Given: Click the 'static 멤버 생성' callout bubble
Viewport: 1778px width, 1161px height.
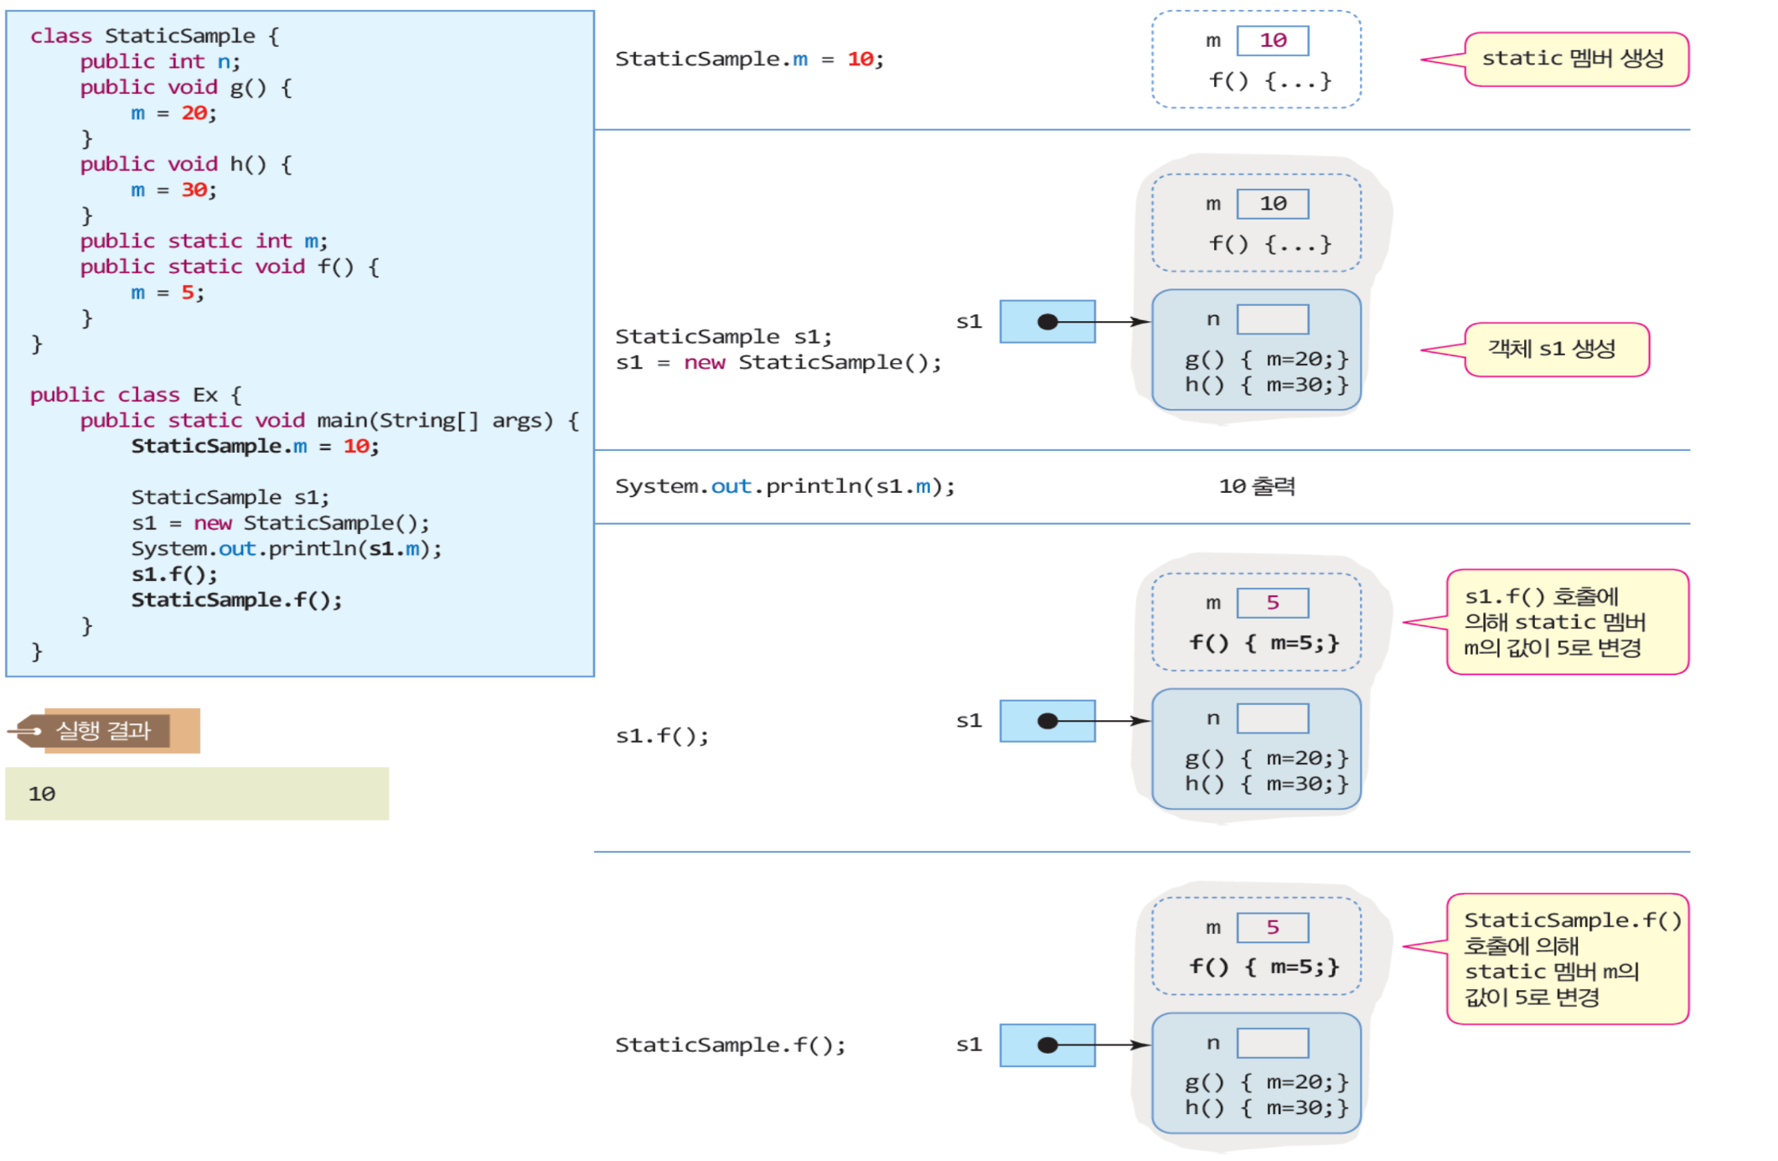Looking at the screenshot, I should tap(1574, 59).
